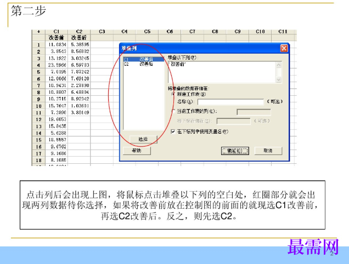The image size is (349, 264).
Task: Close the 堆叠列 dialog with the X
Action: click(284, 48)
